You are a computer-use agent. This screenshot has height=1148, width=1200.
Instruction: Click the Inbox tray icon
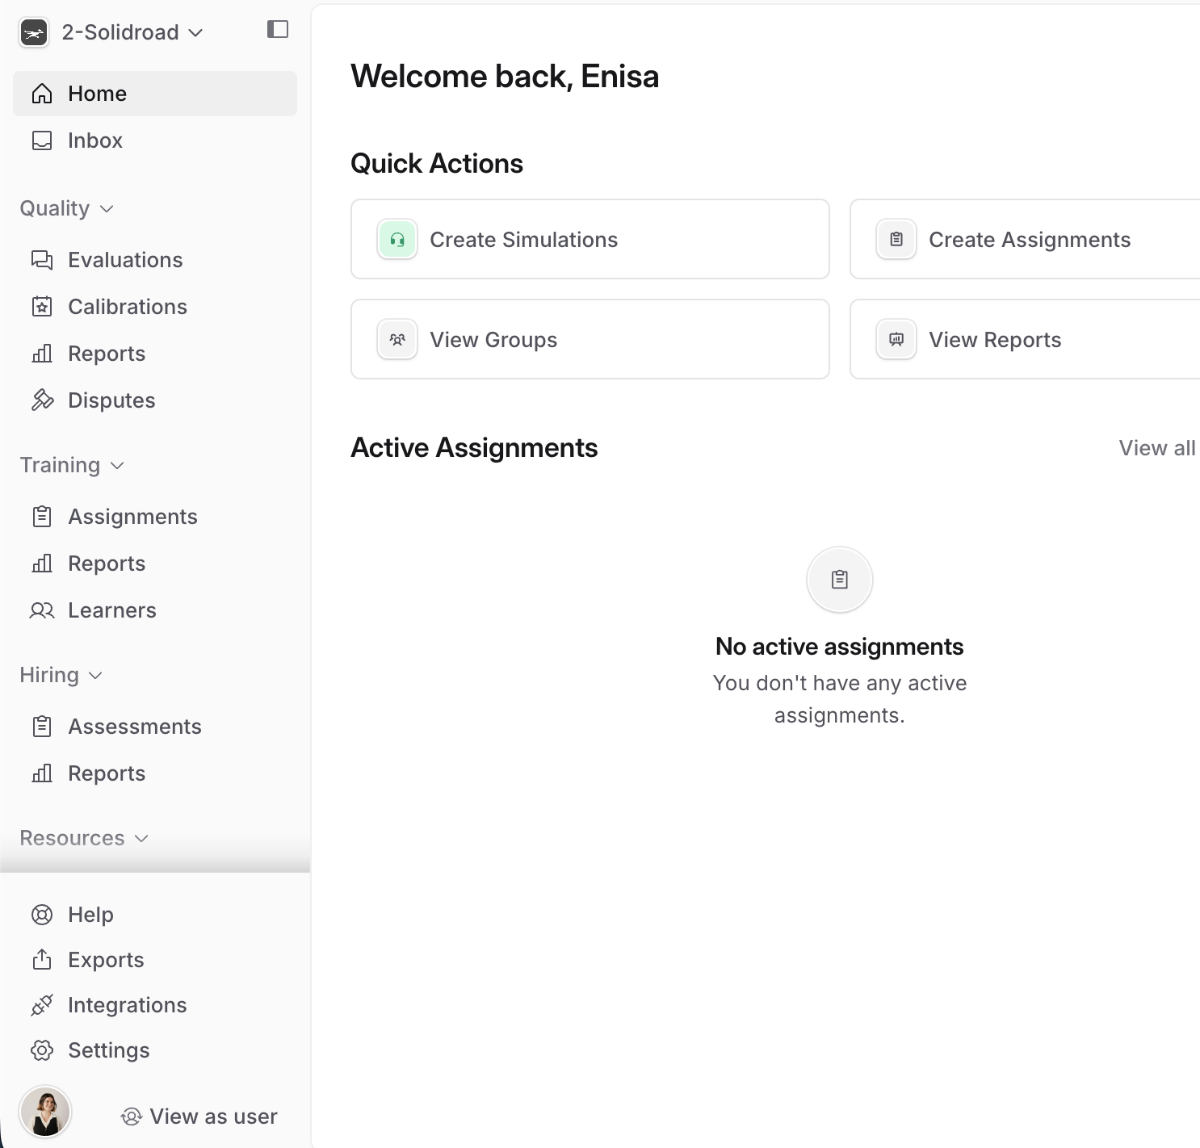point(42,140)
